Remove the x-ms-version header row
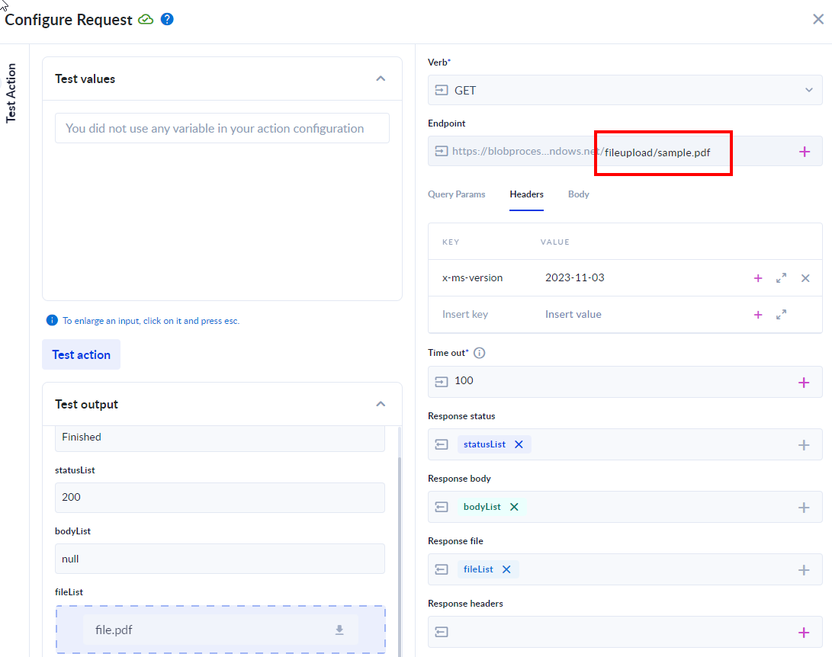 [805, 278]
